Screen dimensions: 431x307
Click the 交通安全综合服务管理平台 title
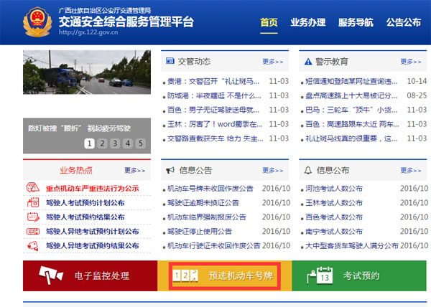click(126, 22)
